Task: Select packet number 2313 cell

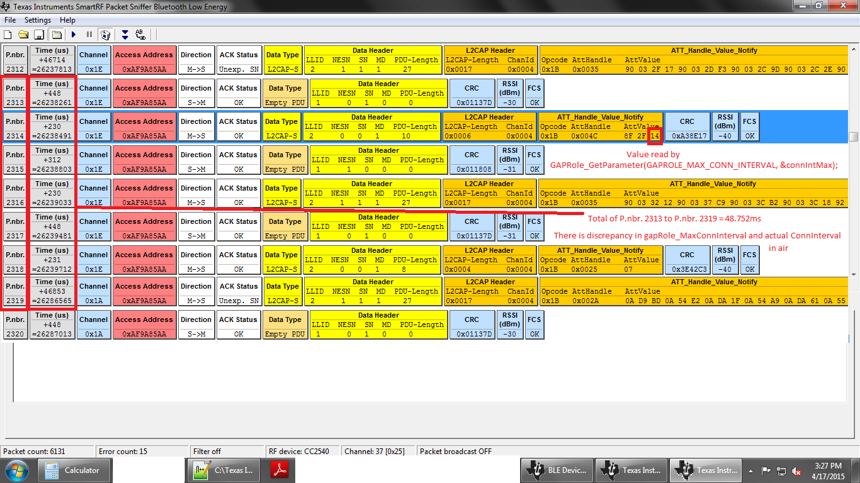Action: pos(14,94)
